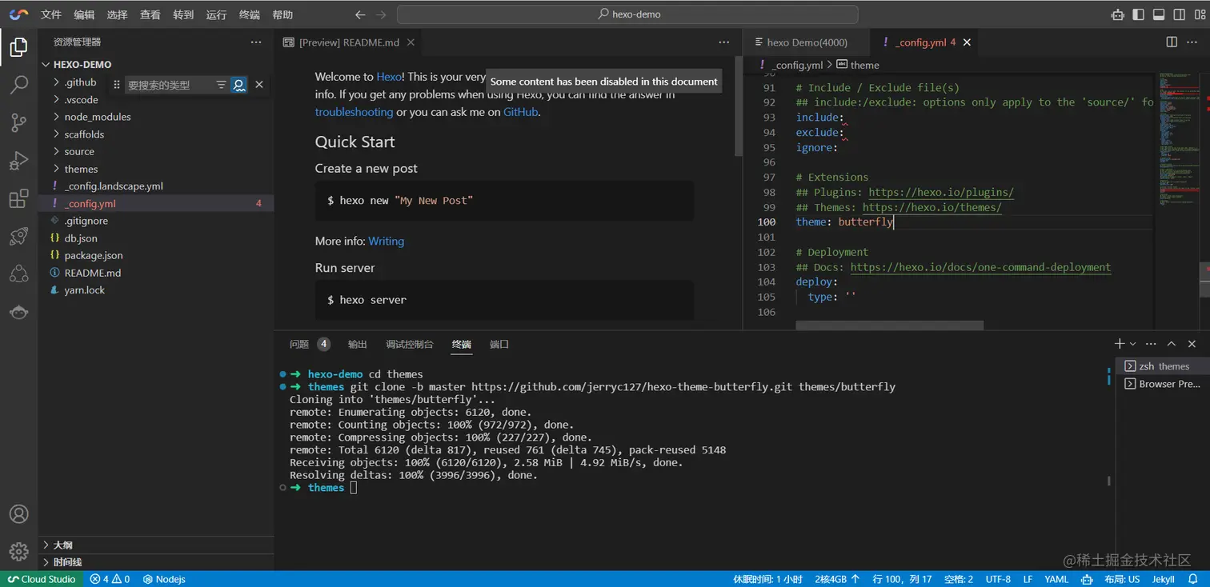Close the README.md preview tab
The image size is (1210, 587).
coord(411,42)
